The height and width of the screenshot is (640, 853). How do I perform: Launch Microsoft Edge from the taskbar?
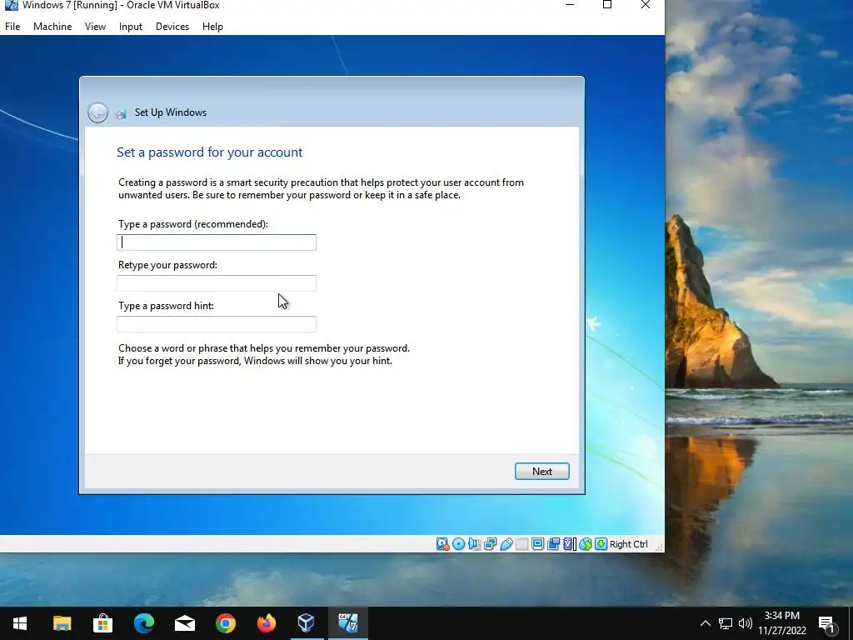tap(143, 623)
